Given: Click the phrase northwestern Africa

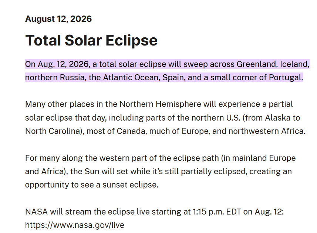Looking at the screenshot, I should click(266, 131).
